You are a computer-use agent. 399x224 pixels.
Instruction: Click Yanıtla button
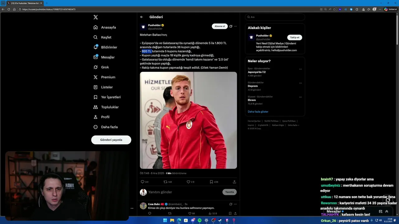coord(229,192)
